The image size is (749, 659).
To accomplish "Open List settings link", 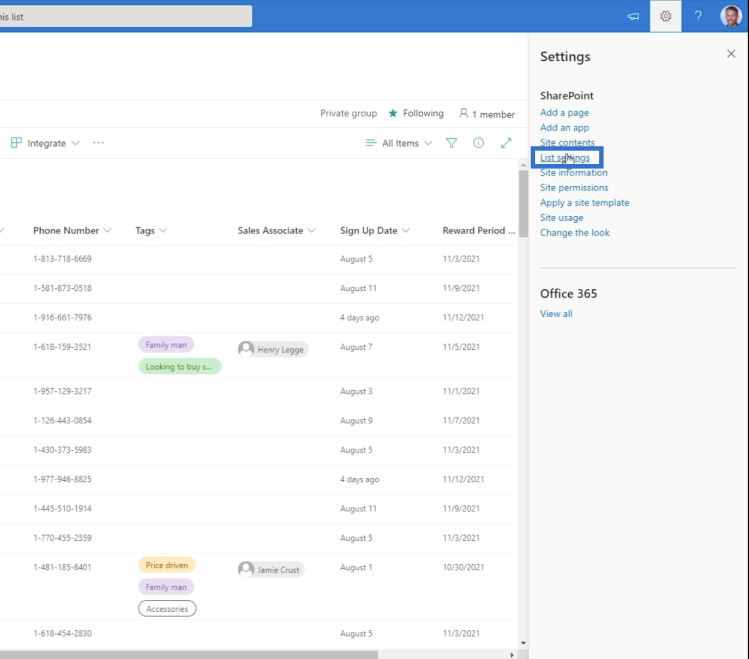I will 565,158.
